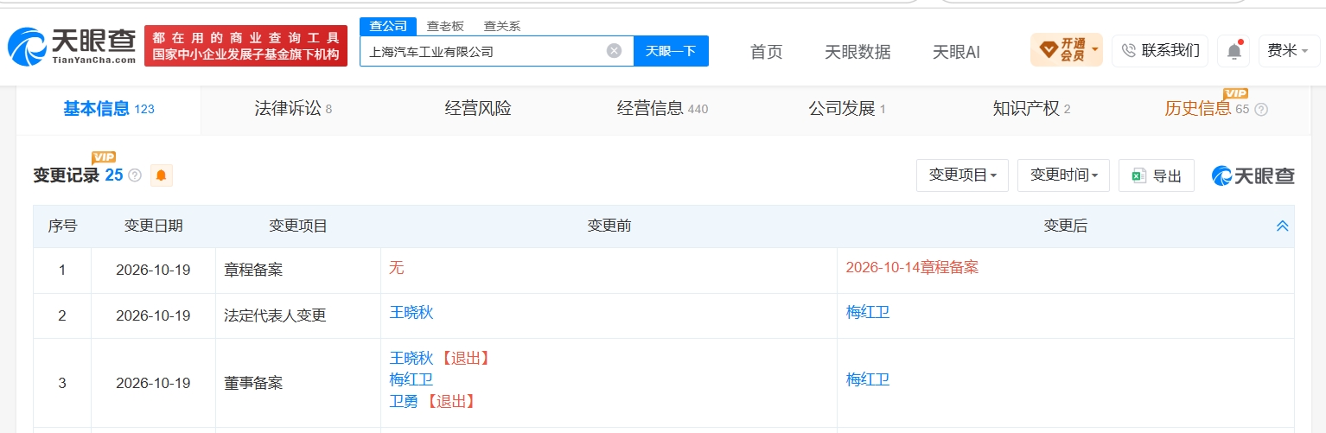
Task: Open the TianYanCha logo home link
Action: tap(72, 47)
